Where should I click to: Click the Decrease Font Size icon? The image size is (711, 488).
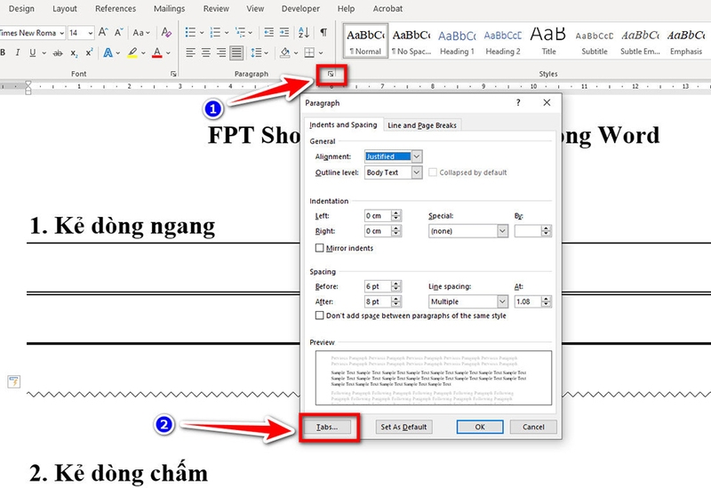[119, 33]
